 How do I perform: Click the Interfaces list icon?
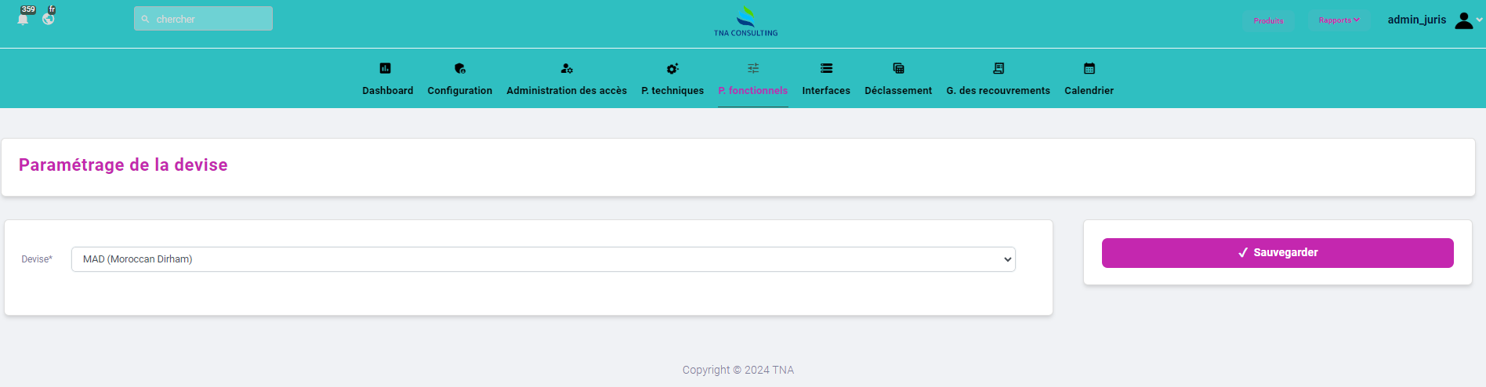coord(826,68)
